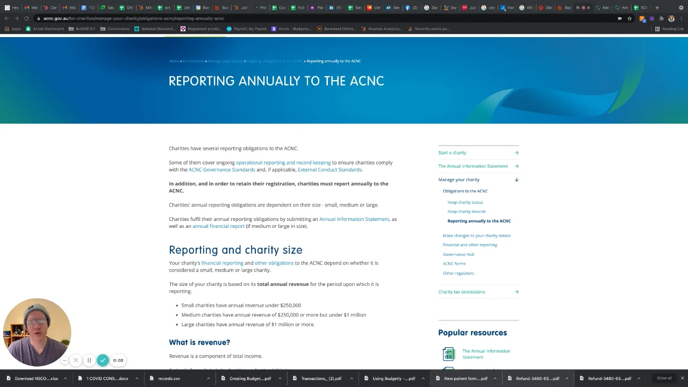
Task: Show all downloads
Action: pos(664,378)
